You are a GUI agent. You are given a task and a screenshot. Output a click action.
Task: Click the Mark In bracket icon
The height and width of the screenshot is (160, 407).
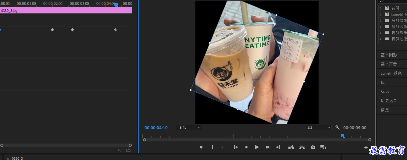212,147
